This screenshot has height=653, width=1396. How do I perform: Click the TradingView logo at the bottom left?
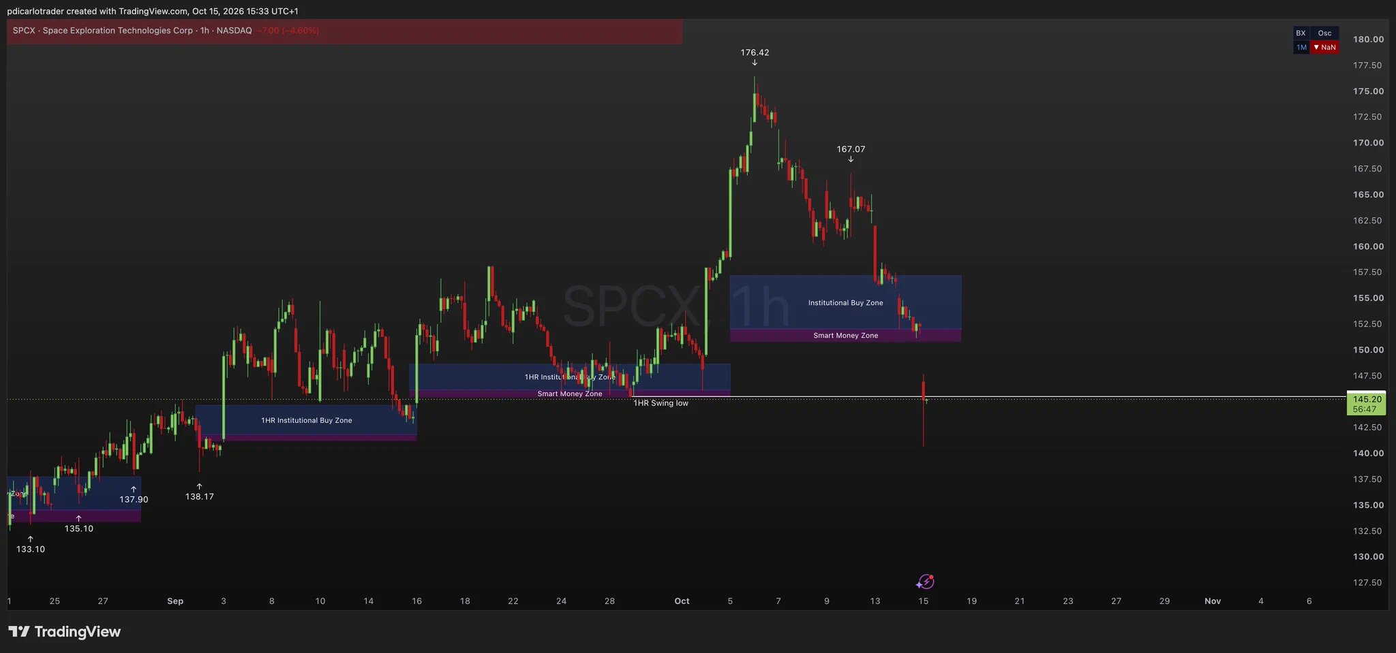pos(64,632)
